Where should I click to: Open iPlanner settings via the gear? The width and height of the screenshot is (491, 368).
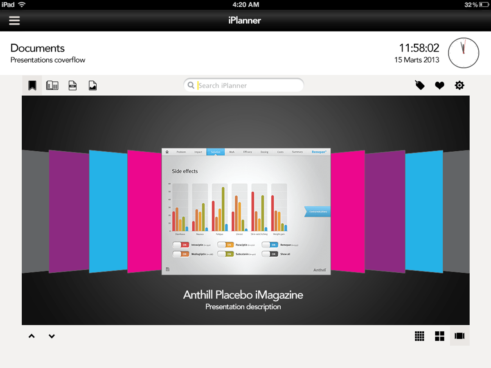click(x=459, y=85)
